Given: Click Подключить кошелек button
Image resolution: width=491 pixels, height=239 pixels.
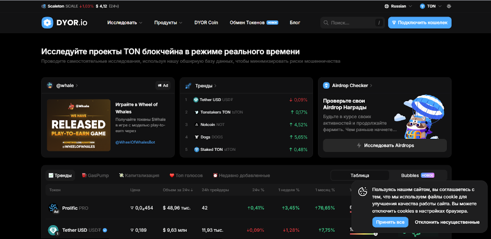Looking at the screenshot, I should [419, 22].
